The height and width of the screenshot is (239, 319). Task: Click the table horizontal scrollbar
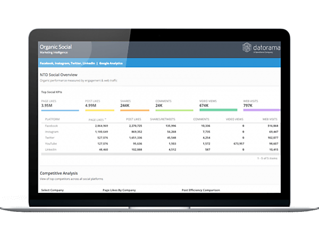(x=161, y=154)
